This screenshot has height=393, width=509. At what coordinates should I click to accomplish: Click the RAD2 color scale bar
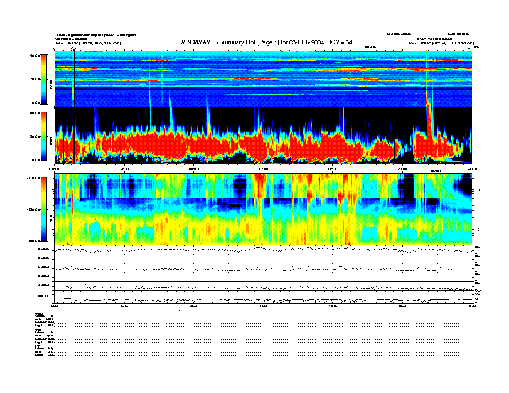(x=43, y=78)
